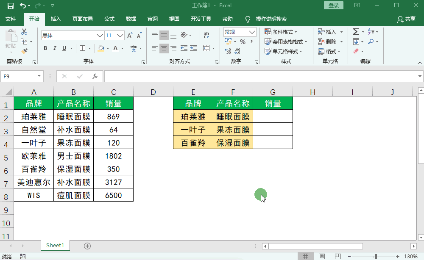Click the Phonetic guide wén icon

134,48
